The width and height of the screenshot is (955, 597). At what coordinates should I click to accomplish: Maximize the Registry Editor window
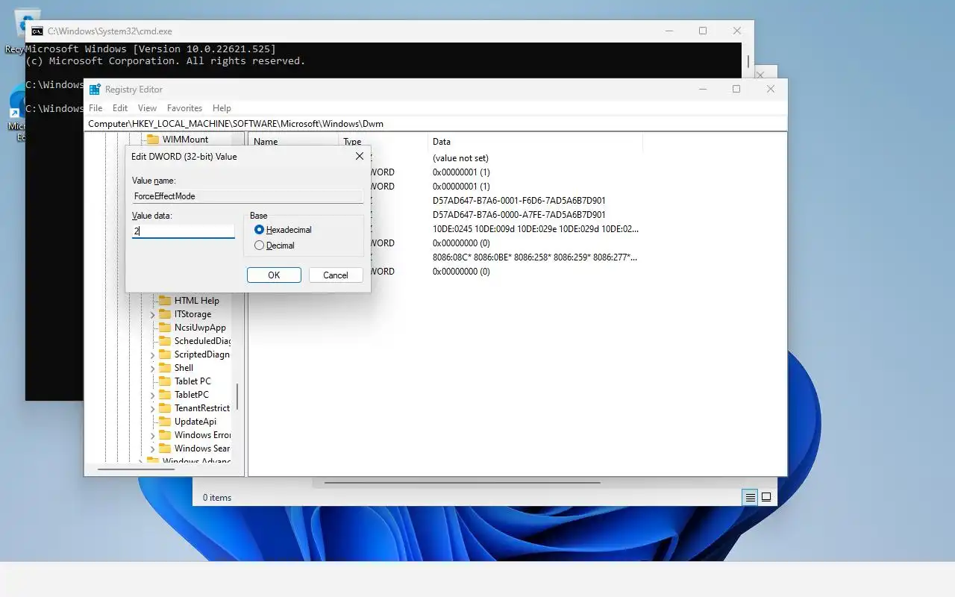(736, 90)
